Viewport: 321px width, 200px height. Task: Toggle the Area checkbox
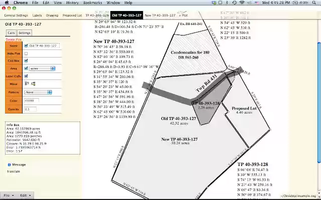point(26,68)
